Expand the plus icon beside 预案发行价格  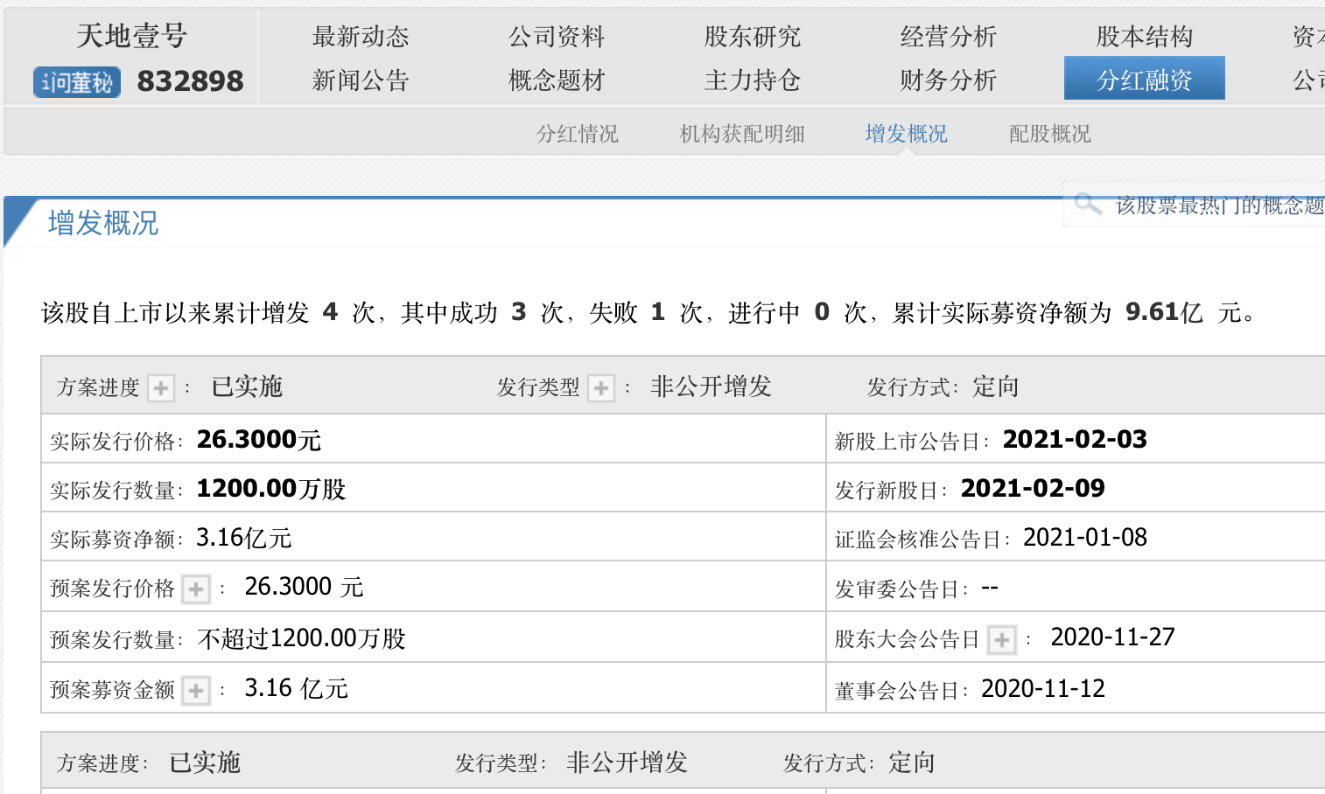[x=196, y=589]
